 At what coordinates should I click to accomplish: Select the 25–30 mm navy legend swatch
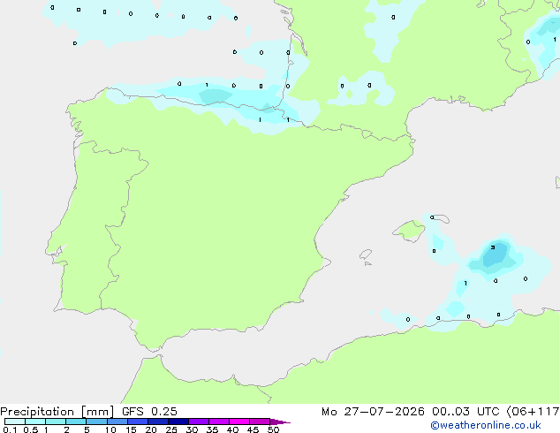[x=178, y=422]
